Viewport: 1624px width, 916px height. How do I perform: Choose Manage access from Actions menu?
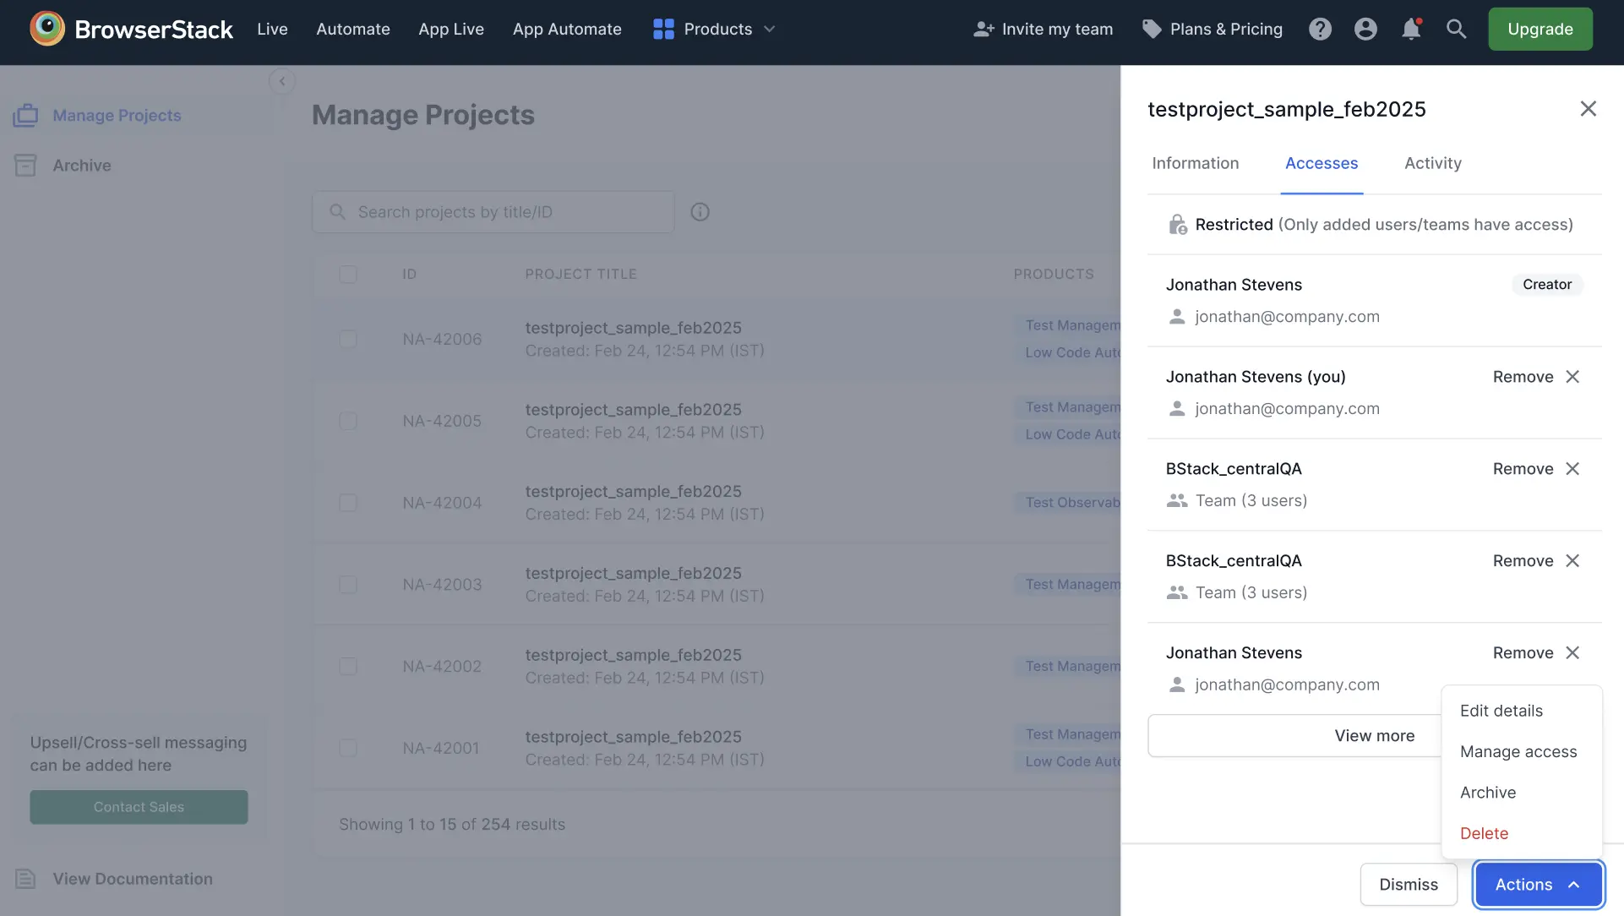point(1518,751)
